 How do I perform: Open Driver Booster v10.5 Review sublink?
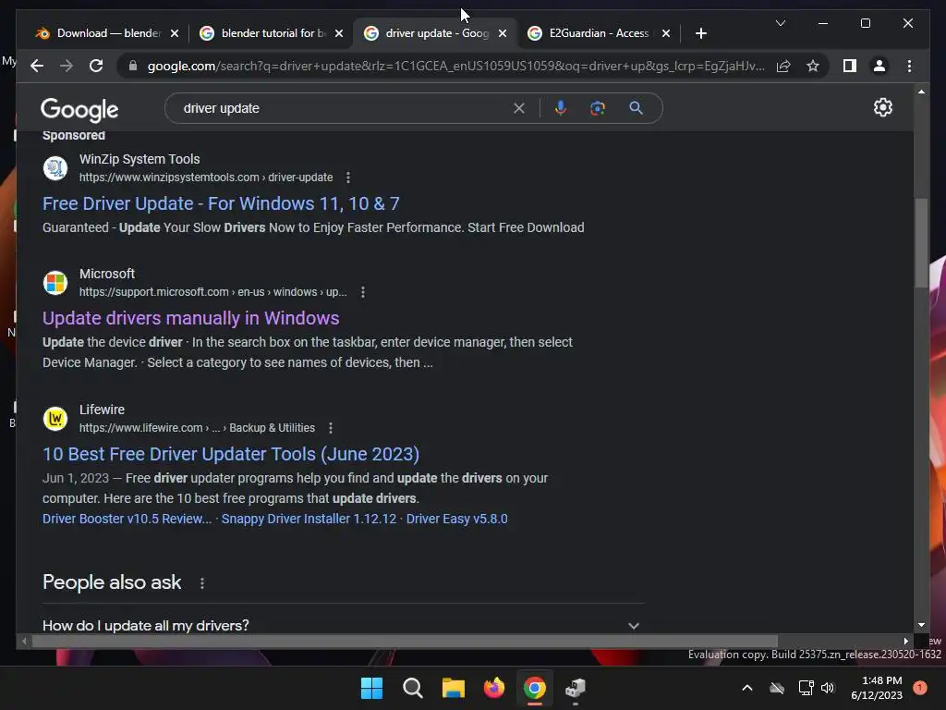(x=127, y=519)
